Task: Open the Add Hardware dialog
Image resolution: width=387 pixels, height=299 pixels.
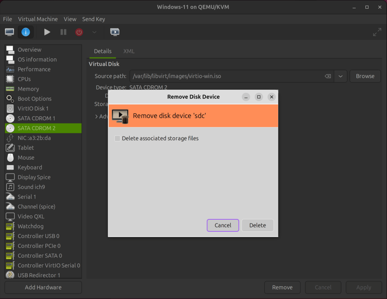Action: click(x=43, y=287)
